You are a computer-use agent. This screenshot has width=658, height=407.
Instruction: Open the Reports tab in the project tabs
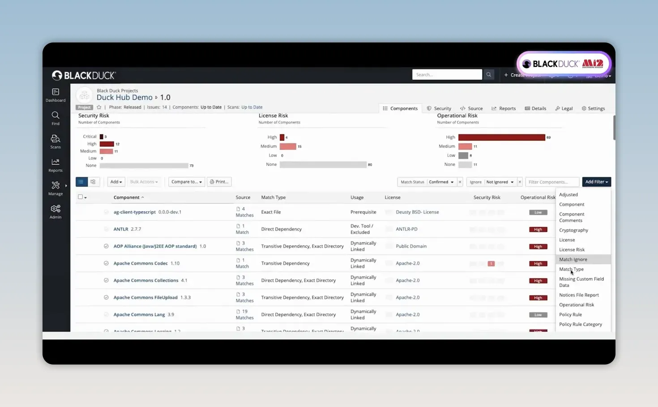[504, 108]
